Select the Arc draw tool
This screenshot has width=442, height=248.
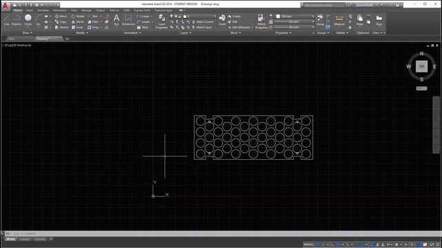[x=39, y=20]
